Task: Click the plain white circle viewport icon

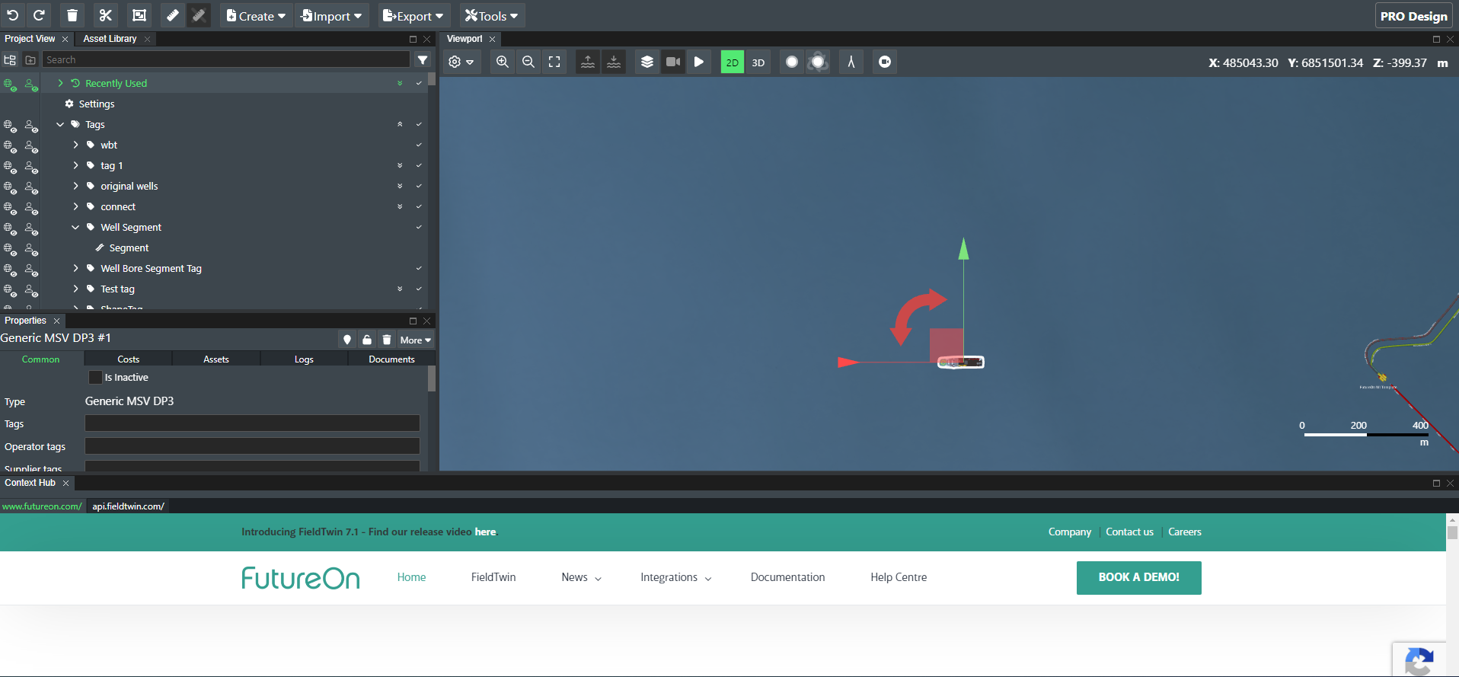Action: click(x=792, y=62)
